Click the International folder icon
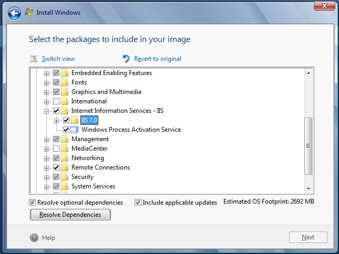Screen dimensions: 339x254 [x=65, y=101]
